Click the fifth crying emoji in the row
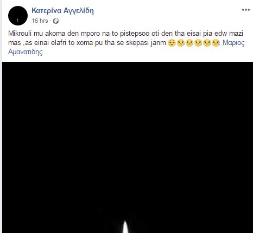Image resolution: width=253 pixels, height=233 pixels. point(207,43)
